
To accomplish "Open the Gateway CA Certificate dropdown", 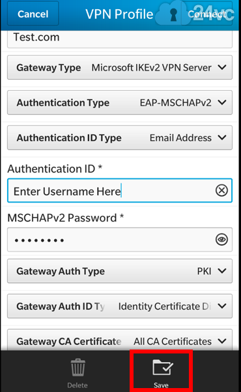I will [x=120, y=340].
